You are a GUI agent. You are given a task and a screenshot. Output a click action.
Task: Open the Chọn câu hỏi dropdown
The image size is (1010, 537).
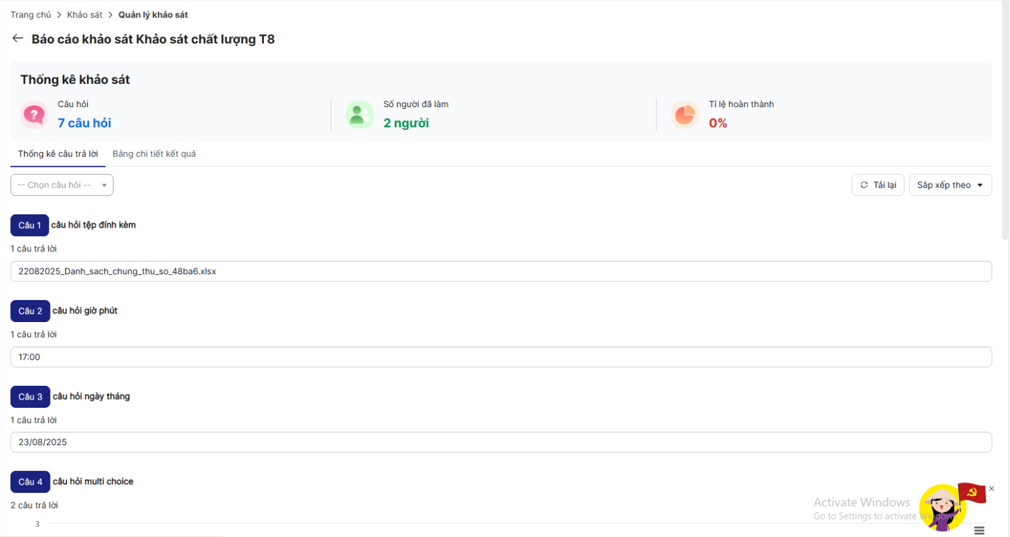coord(62,185)
